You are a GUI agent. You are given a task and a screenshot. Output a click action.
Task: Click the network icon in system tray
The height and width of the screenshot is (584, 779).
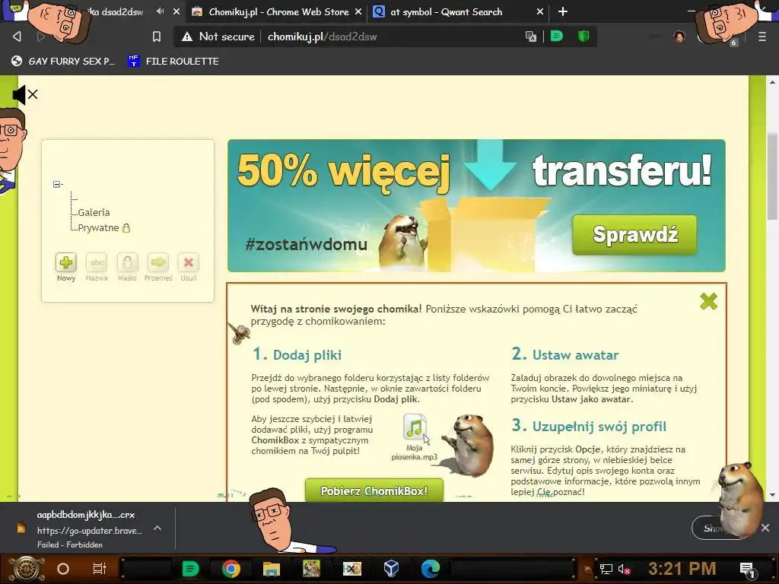pyautogui.click(x=606, y=569)
